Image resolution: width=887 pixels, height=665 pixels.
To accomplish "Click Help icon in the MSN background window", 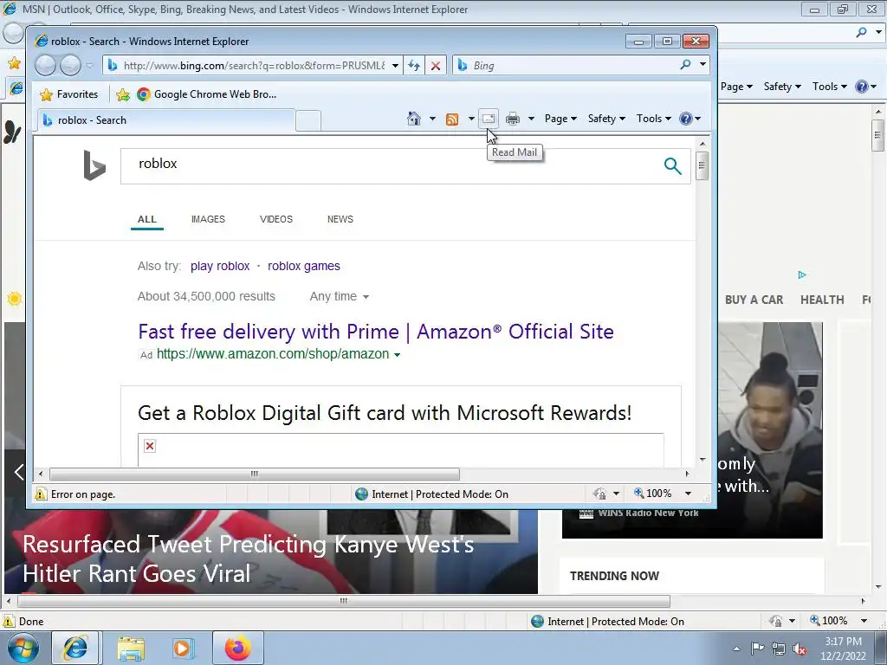I will pyautogui.click(x=862, y=87).
